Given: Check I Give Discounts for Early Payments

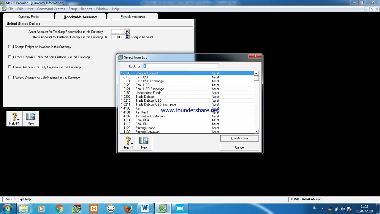Looking at the screenshot, I should 10,67.
